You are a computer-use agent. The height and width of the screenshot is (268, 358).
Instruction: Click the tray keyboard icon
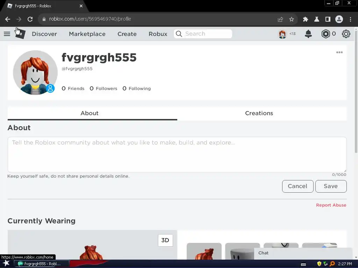(303, 265)
